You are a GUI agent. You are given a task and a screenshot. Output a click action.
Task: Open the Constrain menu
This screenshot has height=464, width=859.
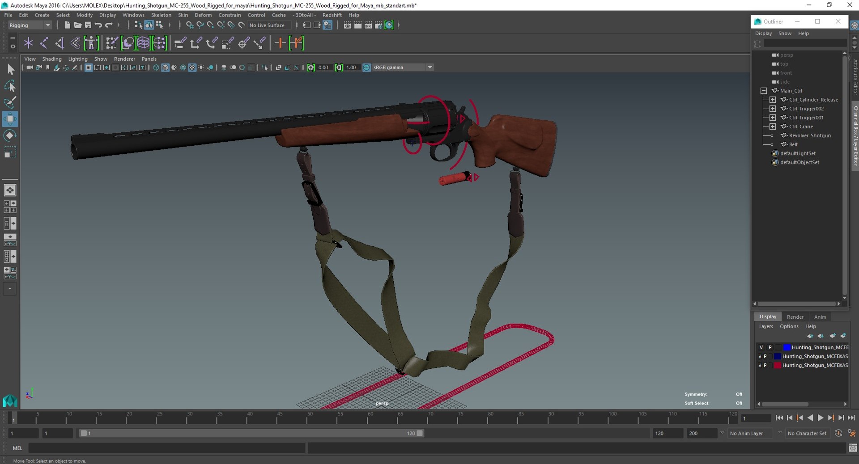[x=230, y=15]
